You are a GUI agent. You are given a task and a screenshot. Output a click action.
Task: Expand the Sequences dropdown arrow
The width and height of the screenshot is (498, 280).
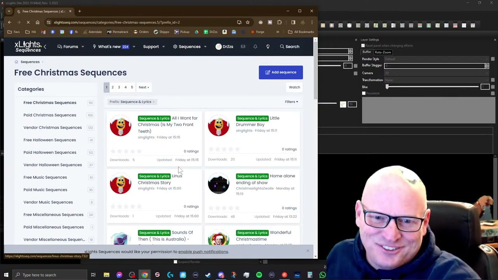[205, 47]
